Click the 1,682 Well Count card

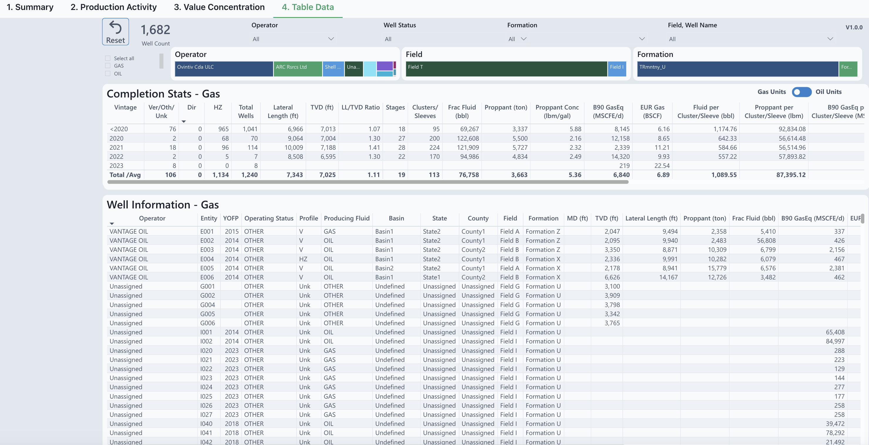[156, 34]
